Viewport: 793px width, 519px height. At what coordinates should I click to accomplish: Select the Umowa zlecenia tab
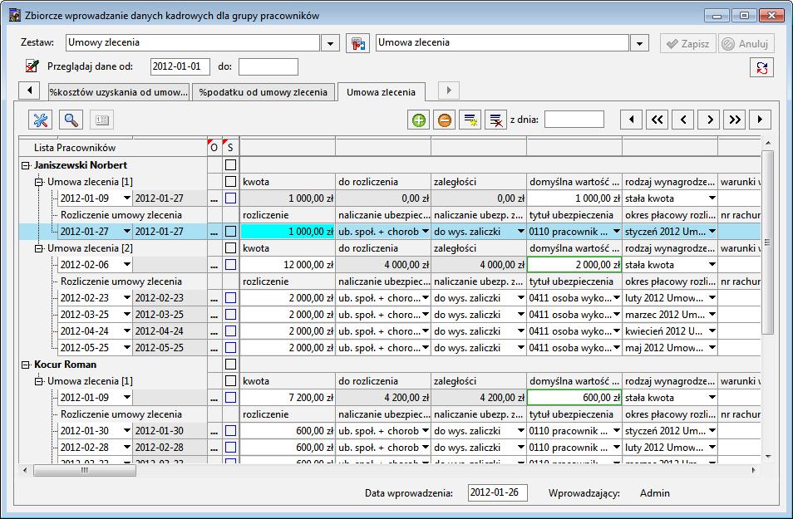tap(382, 92)
